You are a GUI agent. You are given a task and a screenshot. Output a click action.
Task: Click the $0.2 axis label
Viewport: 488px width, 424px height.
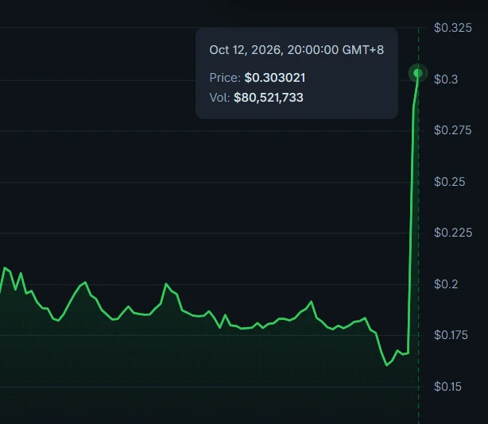tap(446, 284)
